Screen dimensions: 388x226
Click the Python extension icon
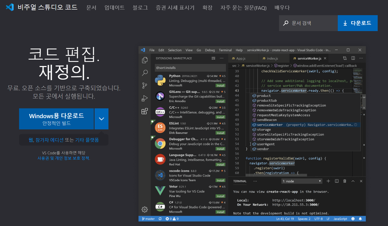(160, 80)
